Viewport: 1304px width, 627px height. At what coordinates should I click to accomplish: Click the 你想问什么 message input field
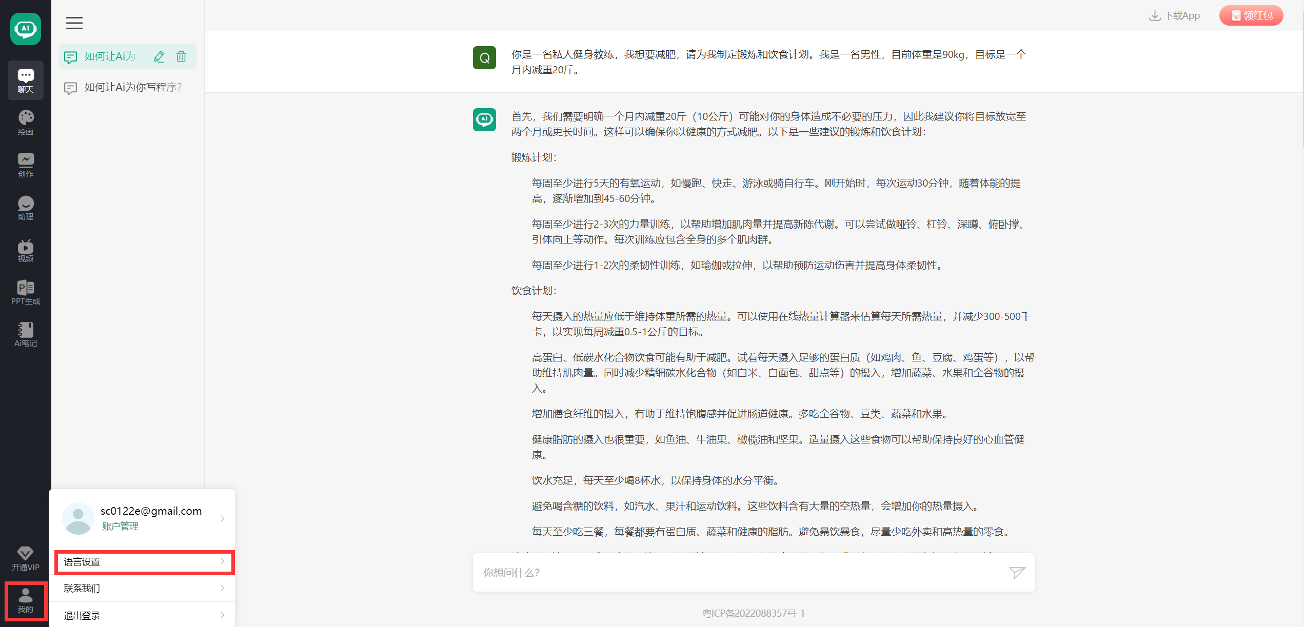click(718, 572)
